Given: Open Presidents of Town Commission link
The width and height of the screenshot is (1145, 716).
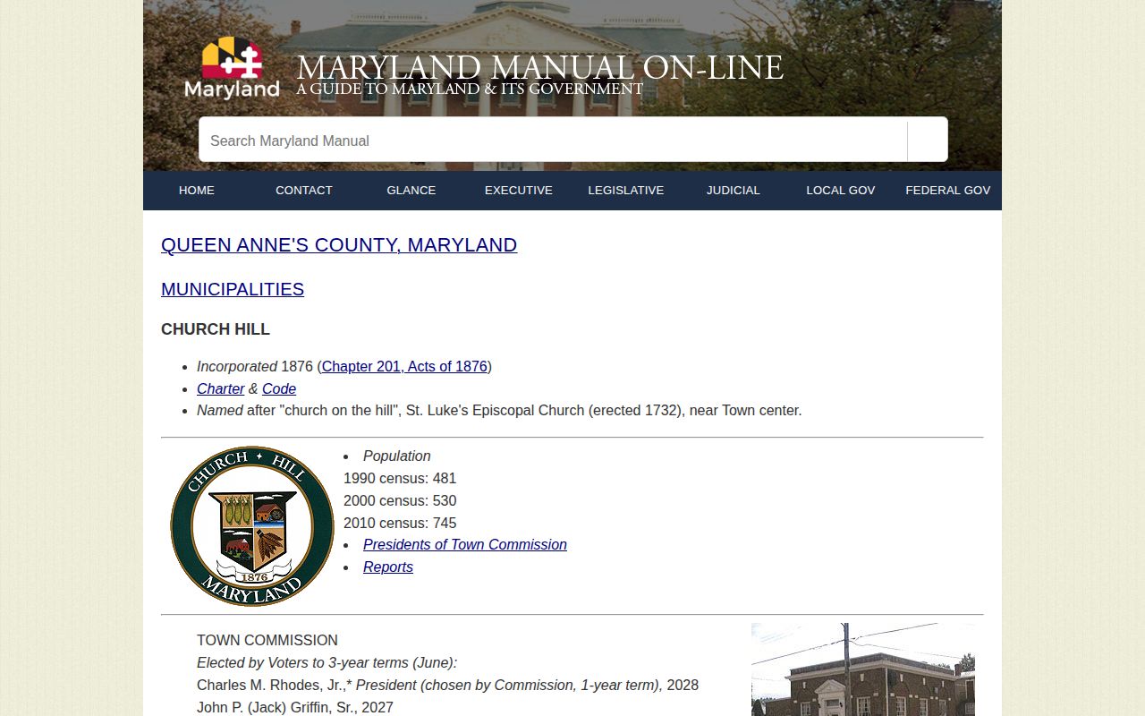Looking at the screenshot, I should [x=465, y=545].
